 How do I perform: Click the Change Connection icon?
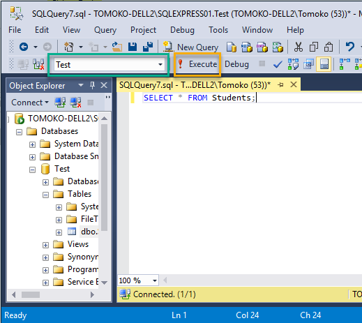click(x=38, y=64)
